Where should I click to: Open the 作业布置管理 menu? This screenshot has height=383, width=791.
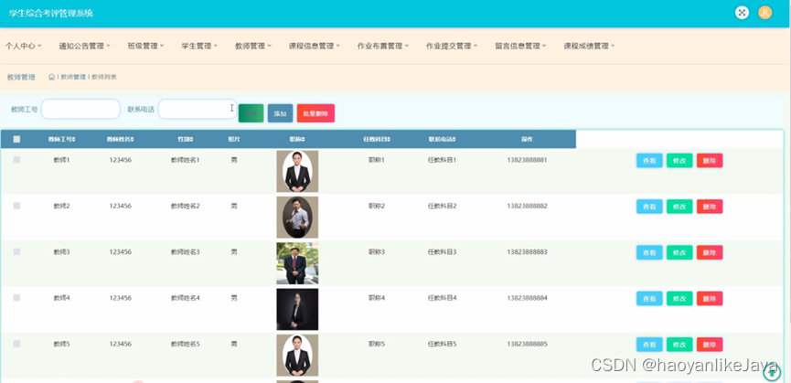pyautogui.click(x=383, y=46)
